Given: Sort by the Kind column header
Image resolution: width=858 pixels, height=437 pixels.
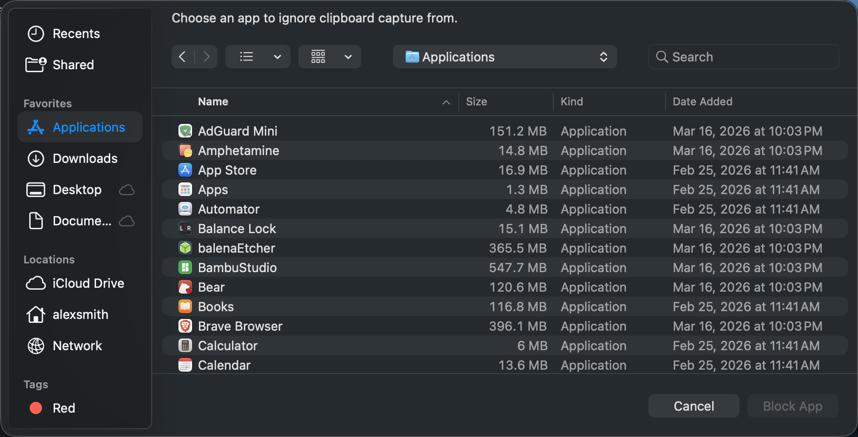Looking at the screenshot, I should (572, 101).
